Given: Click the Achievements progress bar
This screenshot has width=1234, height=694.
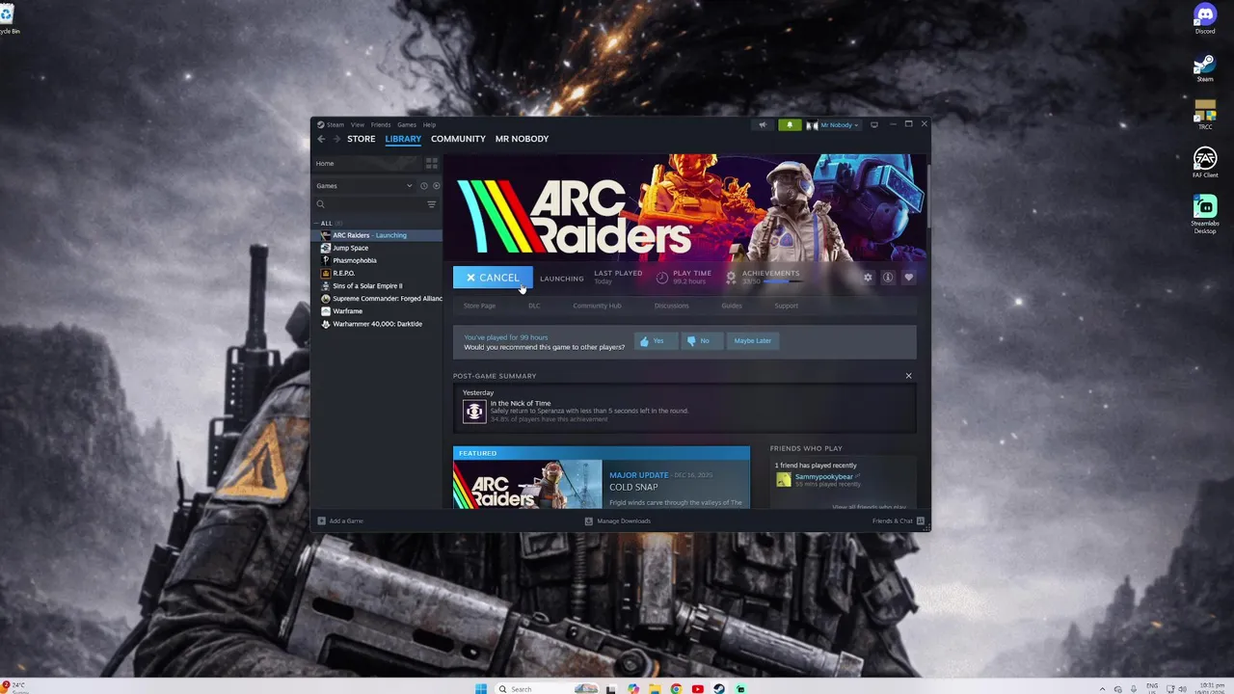Looking at the screenshot, I should coord(782,281).
